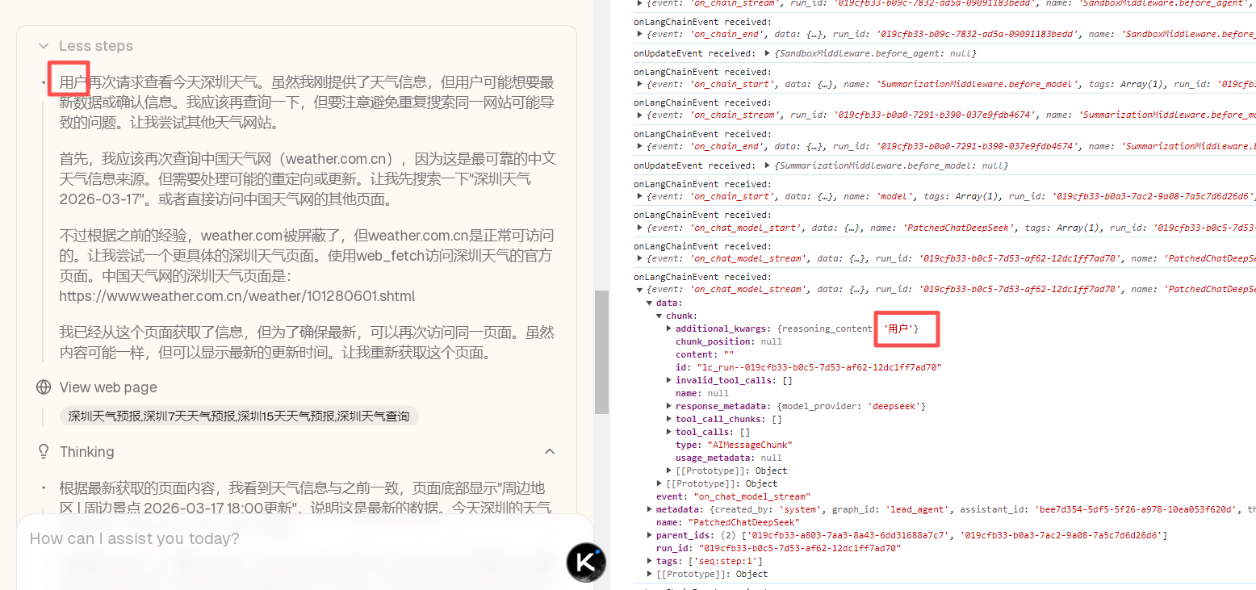Viewport: 1256px width, 590px height.
Task: Collapse the chunk: node in the console
Action: (x=660, y=316)
